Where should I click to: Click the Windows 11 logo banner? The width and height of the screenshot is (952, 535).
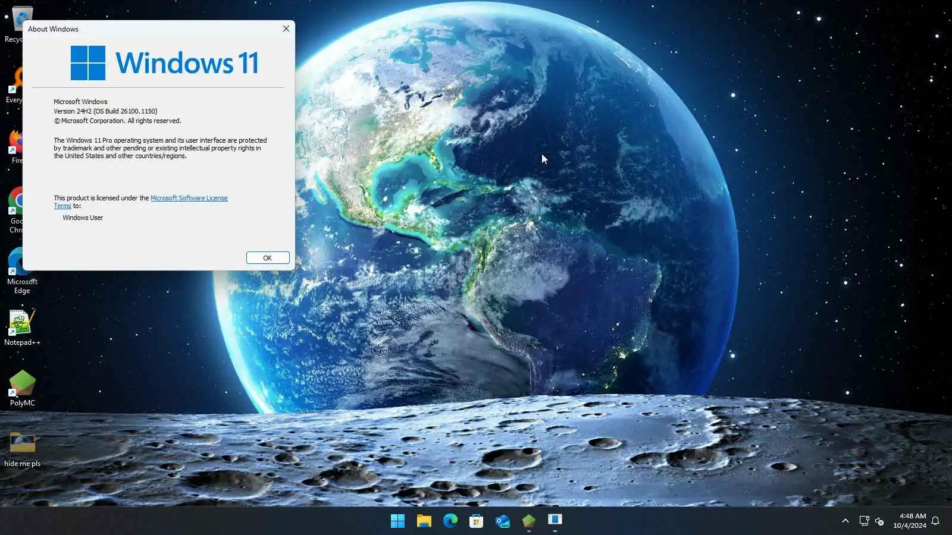click(x=164, y=63)
